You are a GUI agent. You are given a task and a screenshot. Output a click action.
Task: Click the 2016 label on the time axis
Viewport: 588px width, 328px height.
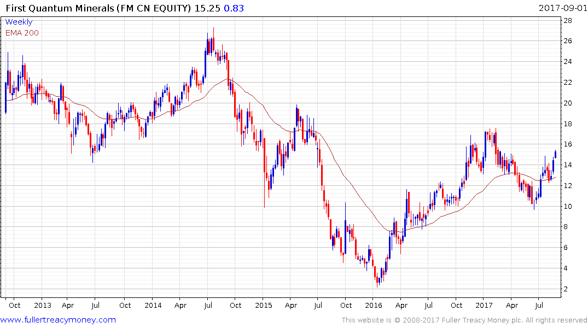[x=374, y=305]
